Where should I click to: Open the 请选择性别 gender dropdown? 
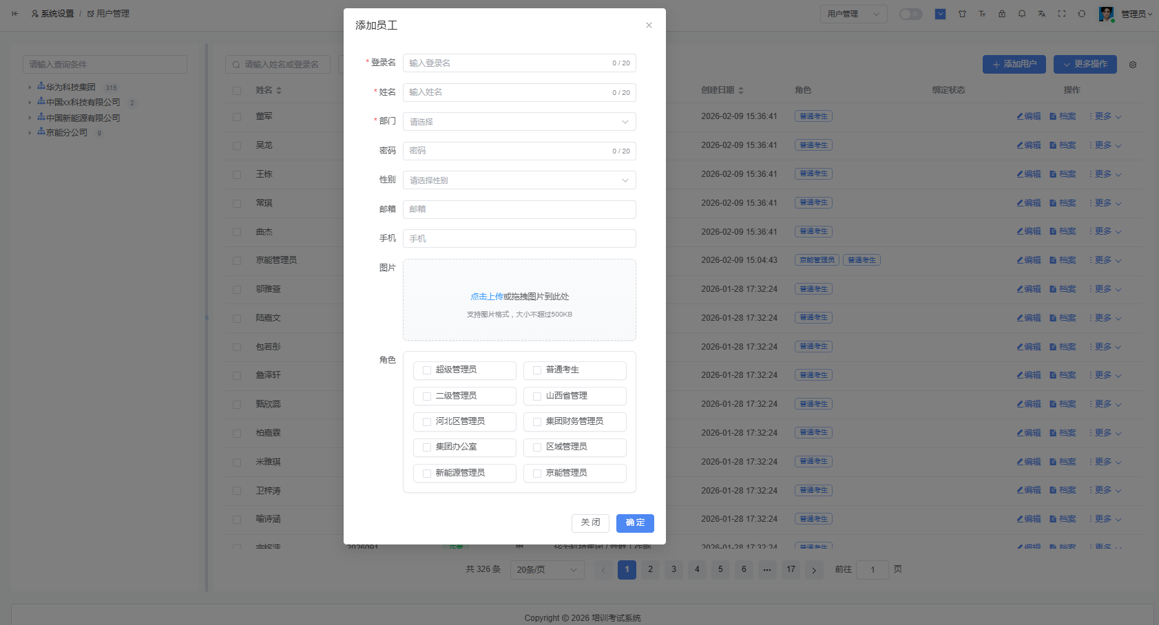point(519,180)
